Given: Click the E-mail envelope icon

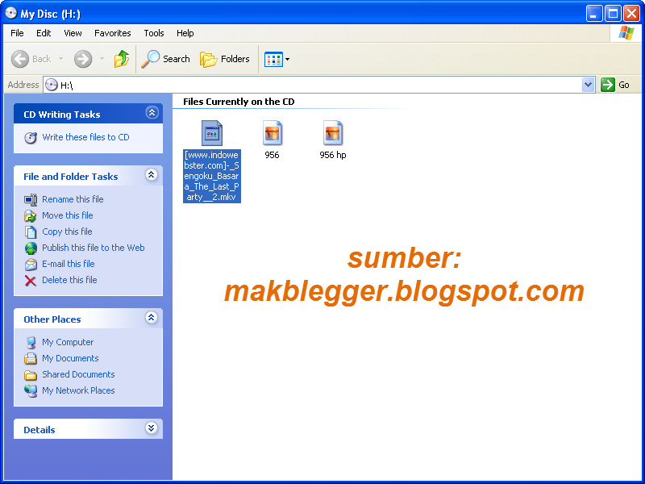Looking at the screenshot, I should 31,265.
